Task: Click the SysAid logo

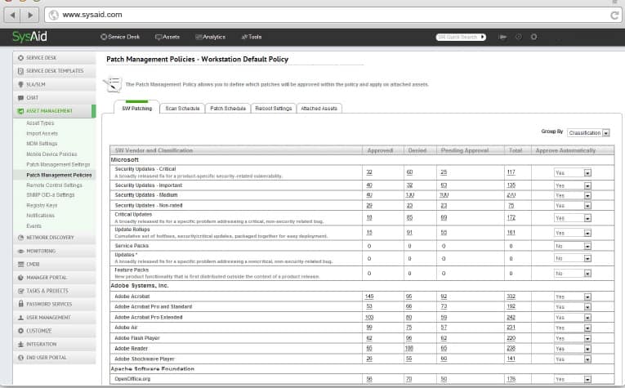Action: 29,37
